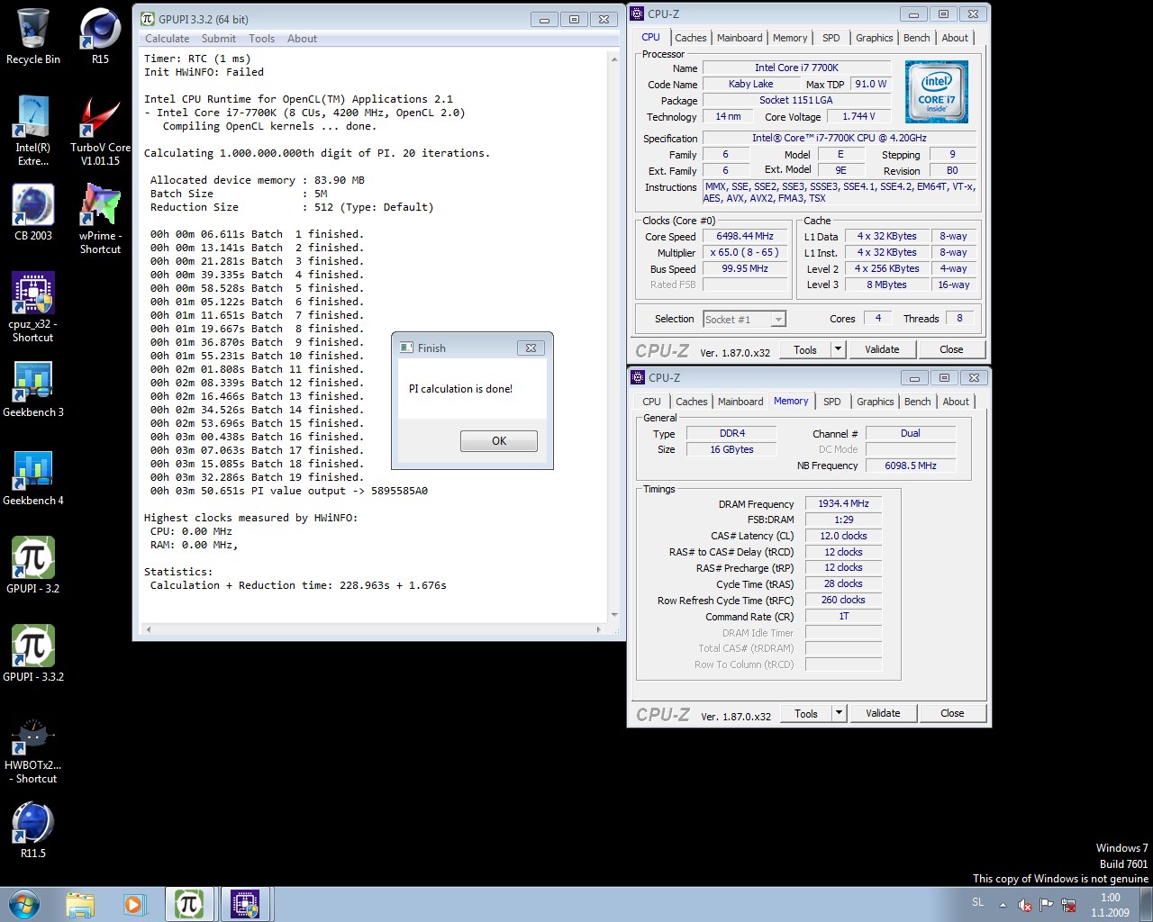Open the About menu in GPUPI
This screenshot has width=1153, height=922.
[x=303, y=39]
